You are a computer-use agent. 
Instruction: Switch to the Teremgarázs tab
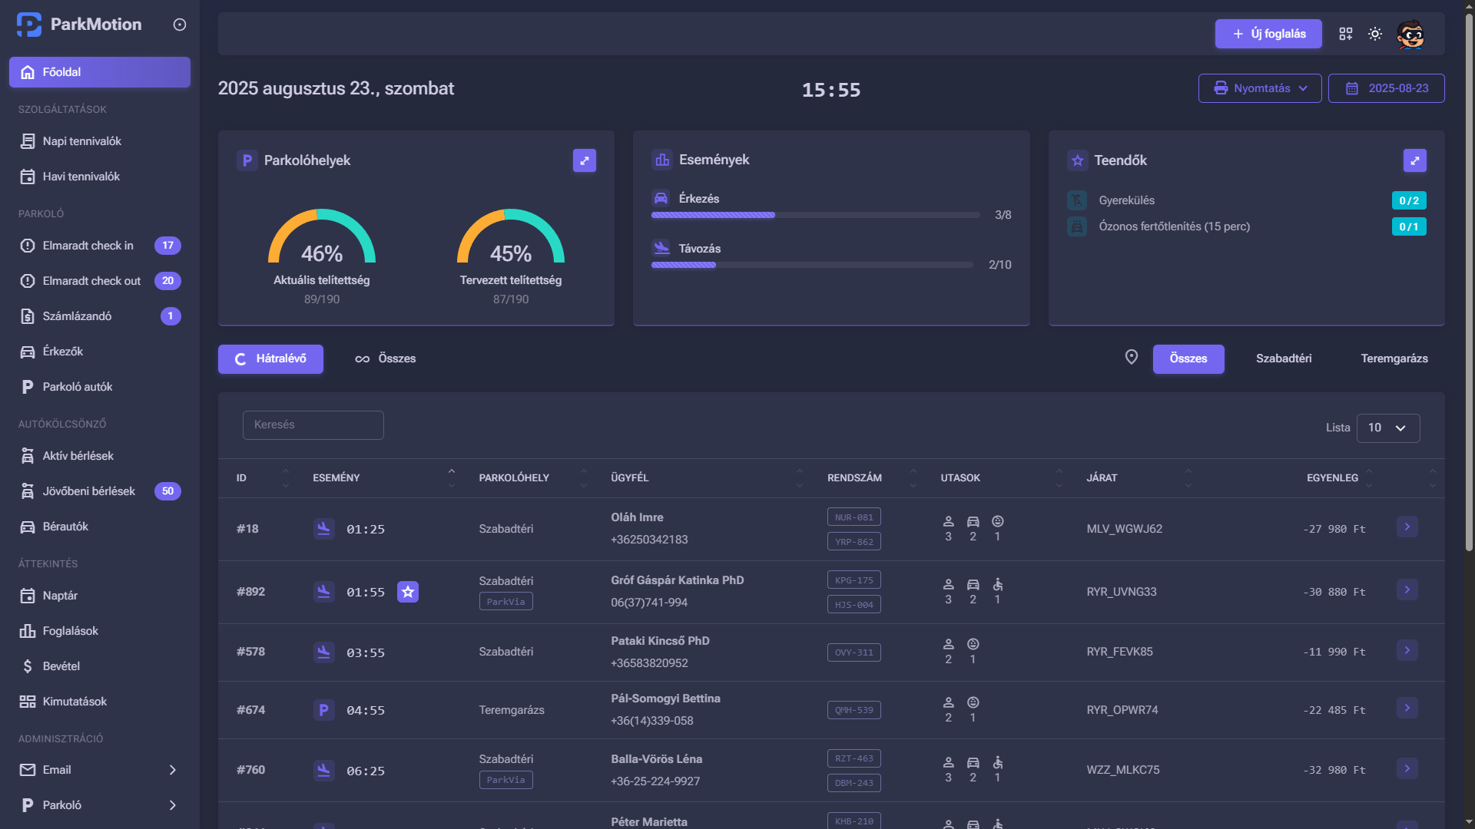coord(1394,358)
